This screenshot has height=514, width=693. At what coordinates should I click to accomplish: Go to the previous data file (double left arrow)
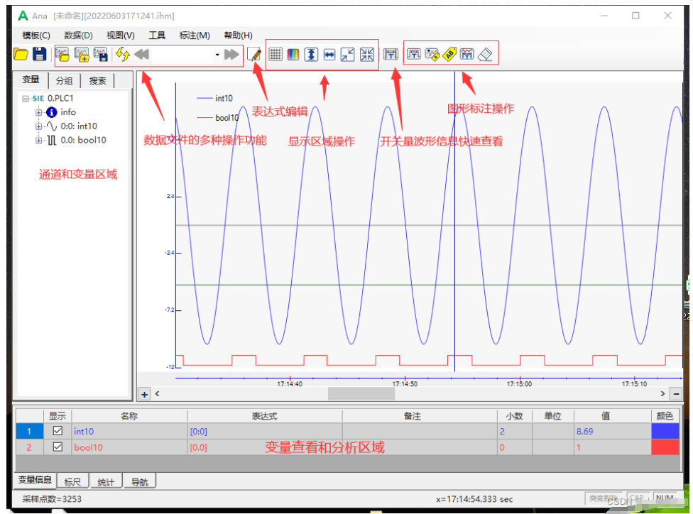coord(142,55)
